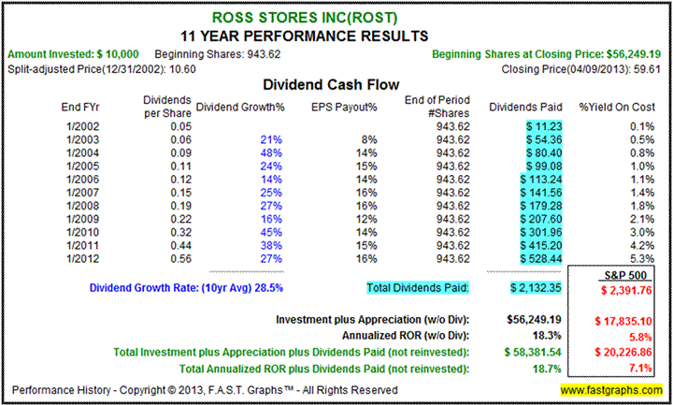Select the 45% dividend growth value
The width and height of the screenshot is (673, 405).
[271, 232]
